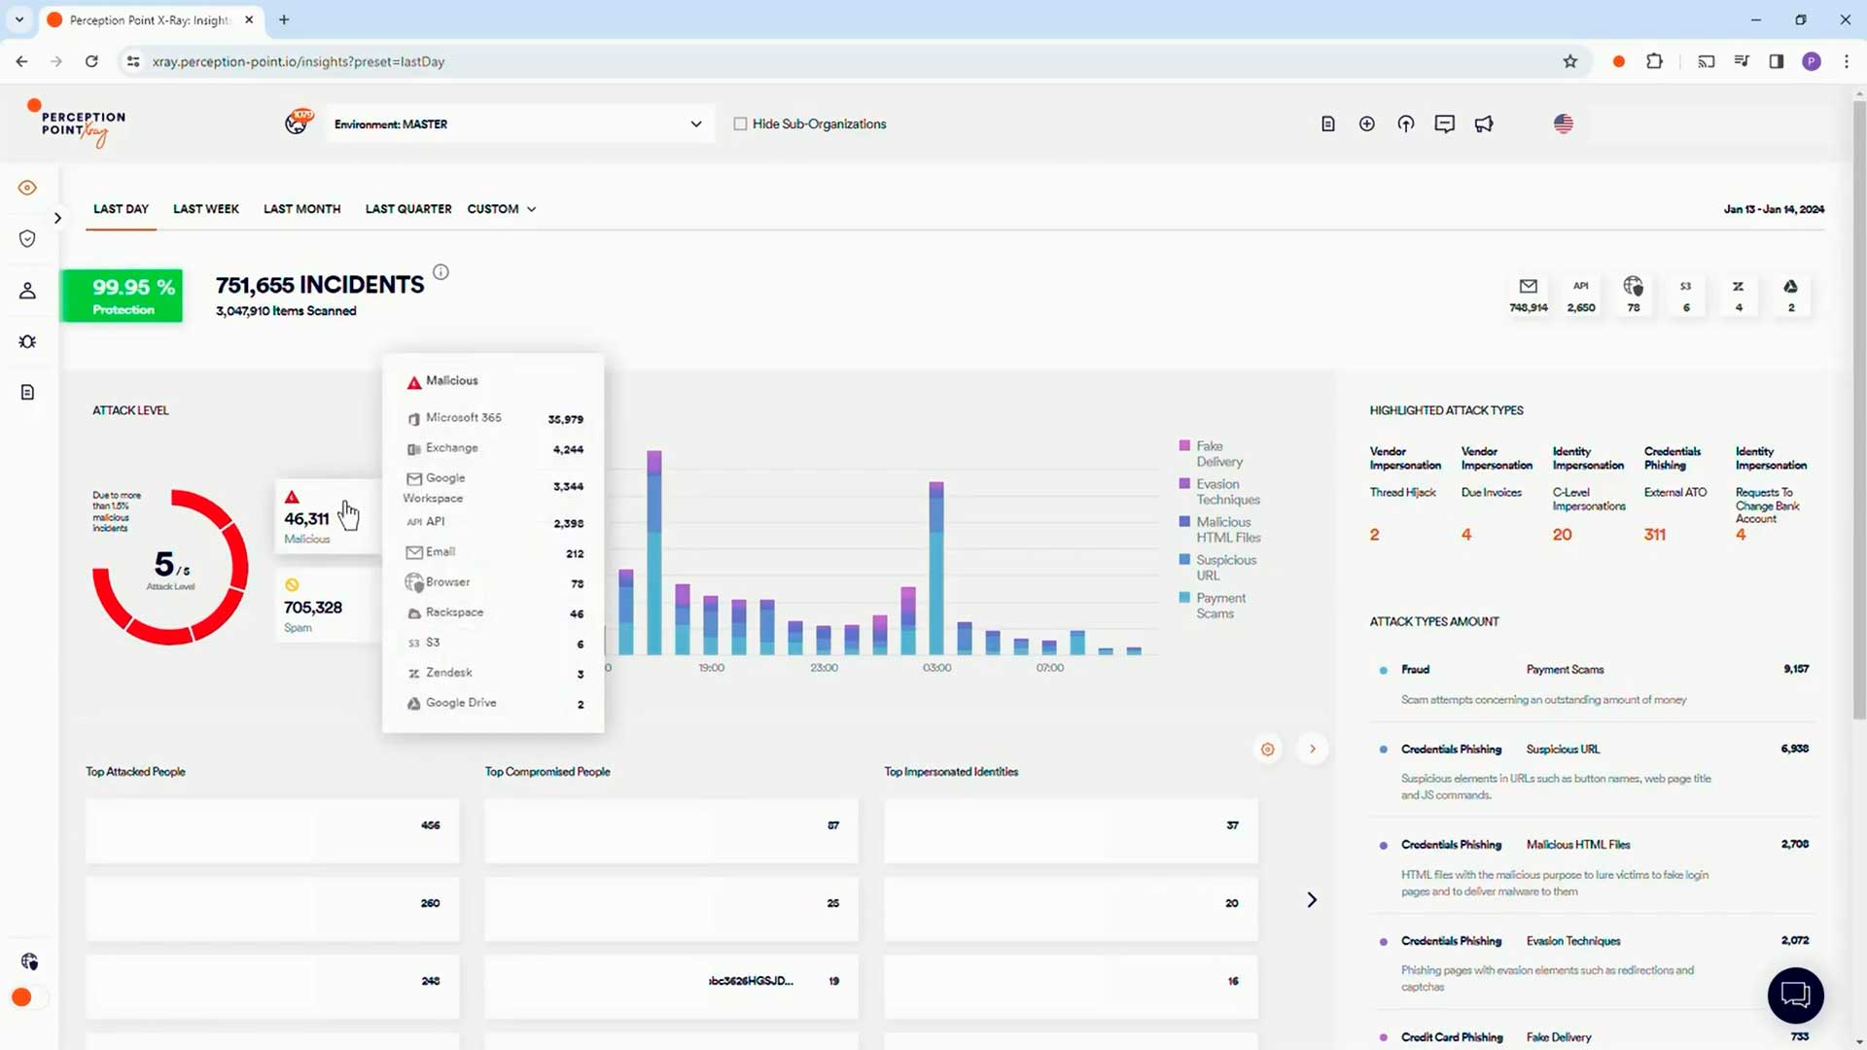1867x1050 pixels.
Task: Click External ATO count 311
Action: tap(1655, 535)
